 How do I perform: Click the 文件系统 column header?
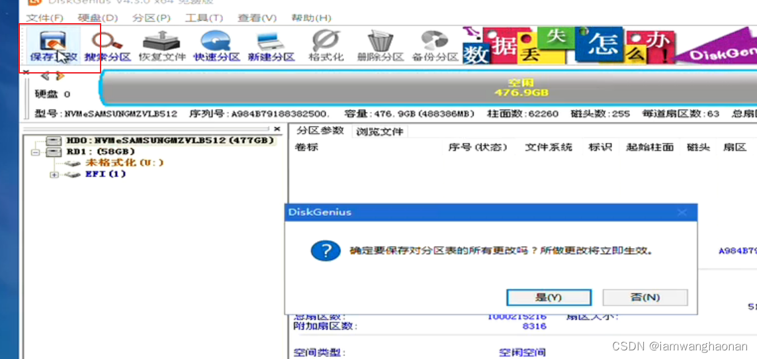(549, 147)
